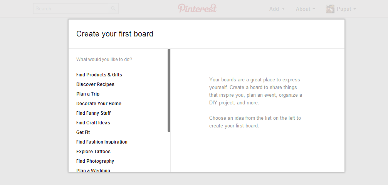Image resolution: width=388 pixels, height=185 pixels.
Task: Select Plan a Wedding
Action: click(93, 170)
